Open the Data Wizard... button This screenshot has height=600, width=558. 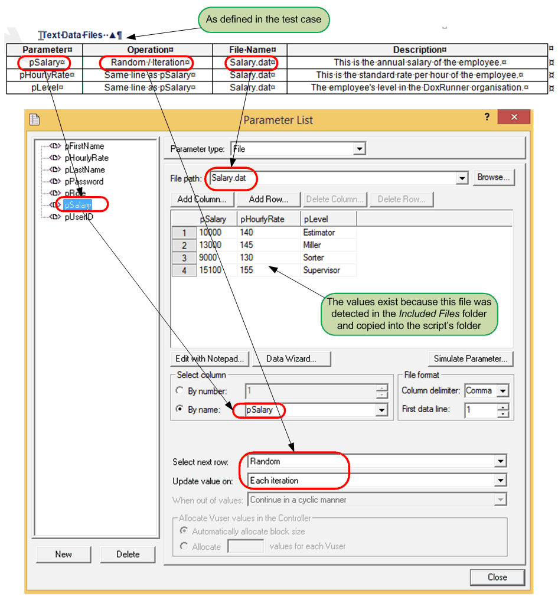[x=291, y=358]
